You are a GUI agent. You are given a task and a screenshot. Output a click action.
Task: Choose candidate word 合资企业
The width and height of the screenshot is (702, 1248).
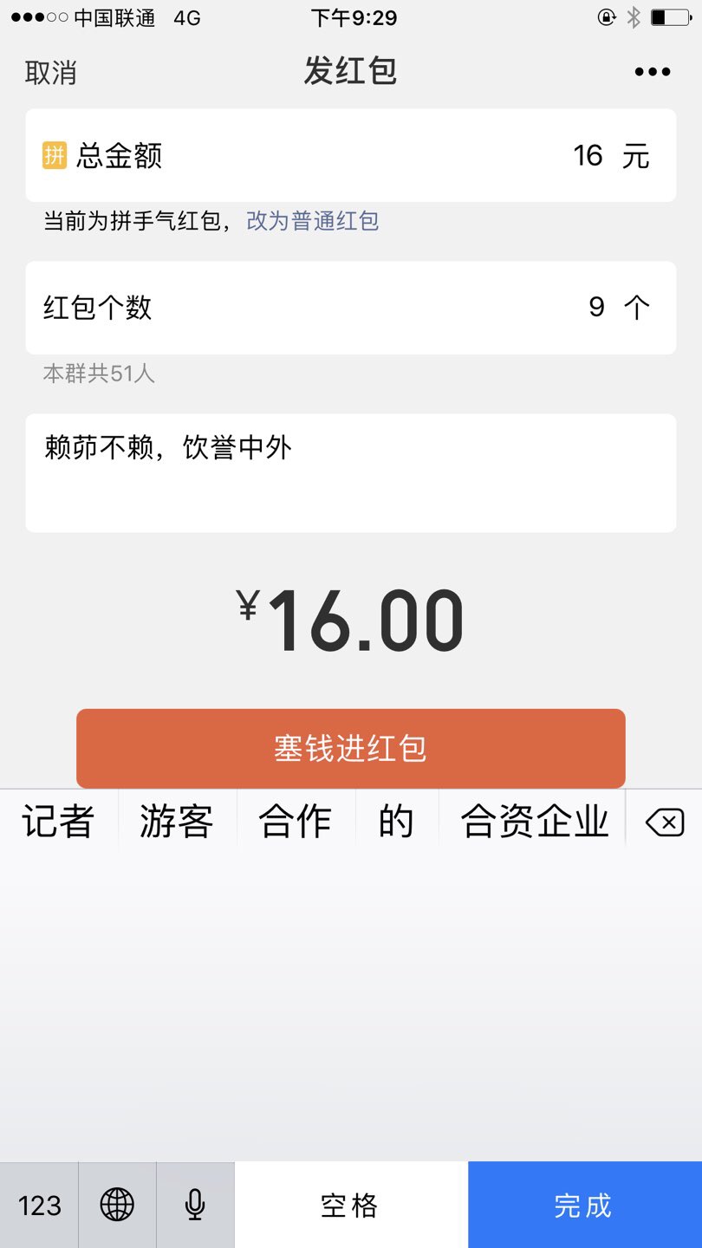click(x=534, y=822)
